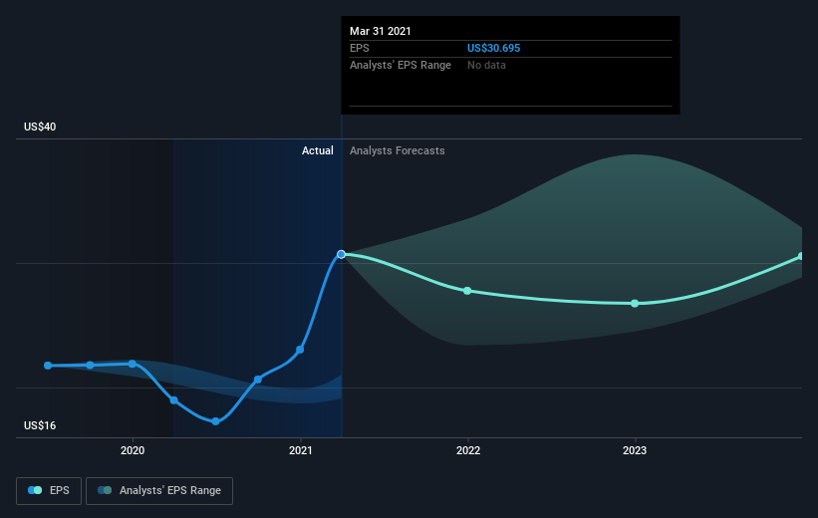Viewport: 818px width, 518px height.
Task: Click the EPS data point at 2021 start
Action: coord(300,350)
